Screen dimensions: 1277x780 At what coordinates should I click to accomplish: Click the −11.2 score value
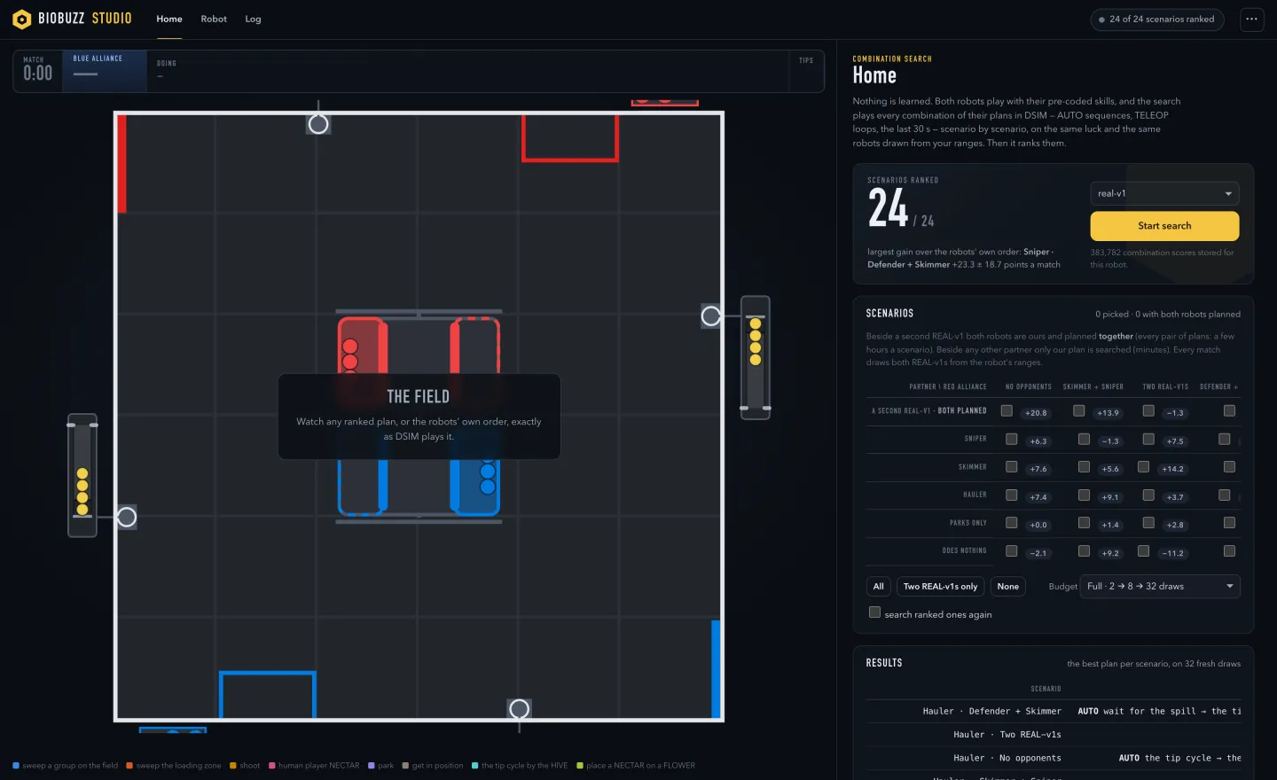click(1172, 553)
